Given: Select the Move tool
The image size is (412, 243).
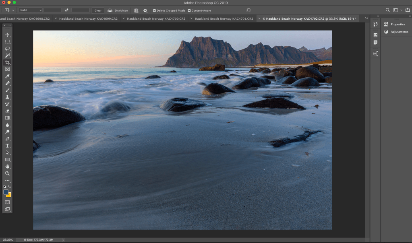Looking at the screenshot, I should pyautogui.click(x=7, y=35).
